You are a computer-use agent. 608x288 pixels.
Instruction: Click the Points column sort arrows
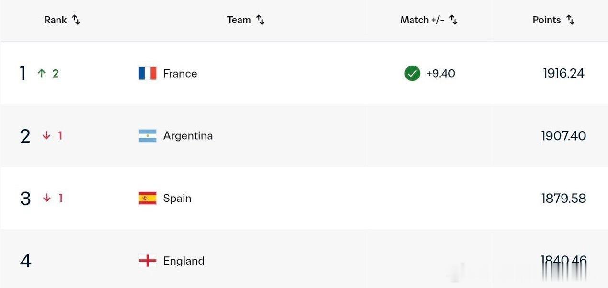[570, 20]
